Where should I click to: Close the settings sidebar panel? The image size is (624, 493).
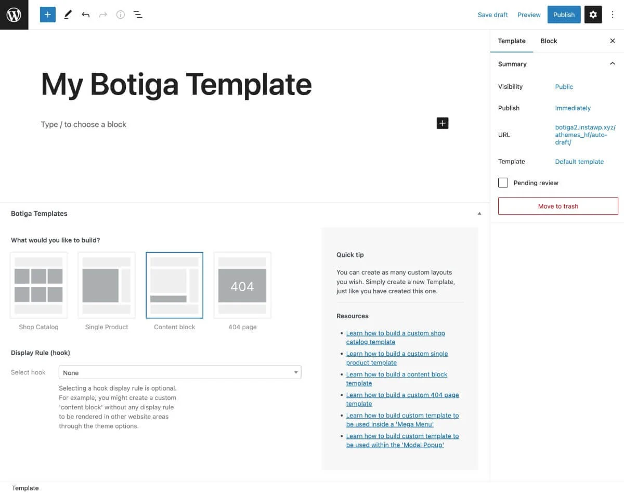click(x=613, y=41)
